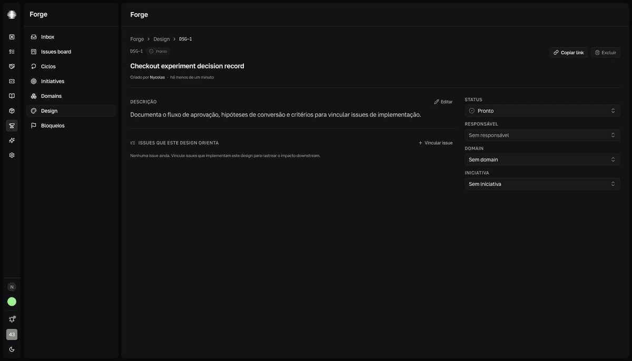This screenshot has height=361, width=632.
Task: Open Initiatives in the sidebar
Action: point(71,81)
